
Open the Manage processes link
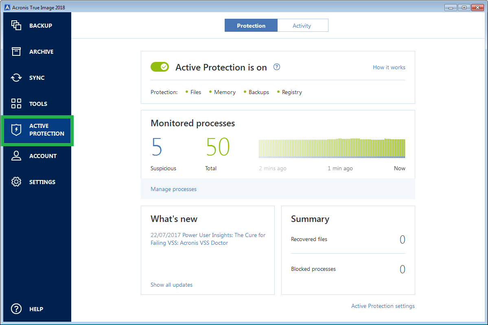coord(174,189)
